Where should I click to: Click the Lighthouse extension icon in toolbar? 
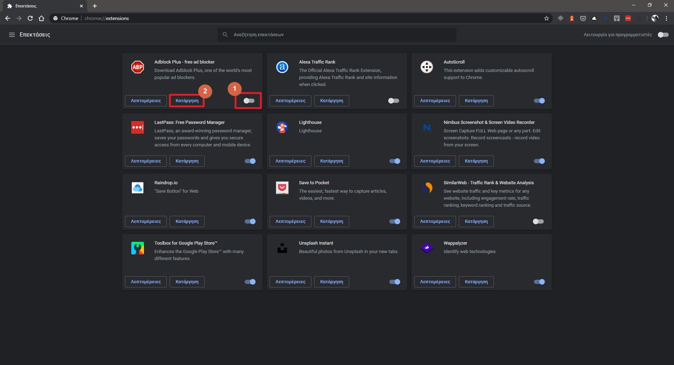click(571, 18)
